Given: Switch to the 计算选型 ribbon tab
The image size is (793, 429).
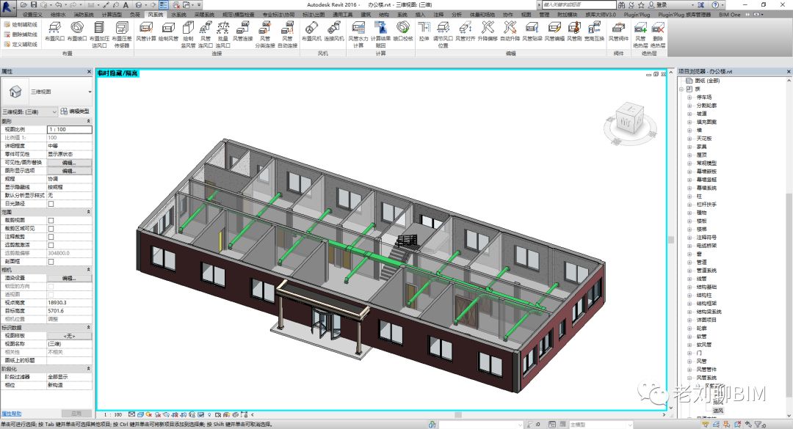Looking at the screenshot, I should coord(112,15).
